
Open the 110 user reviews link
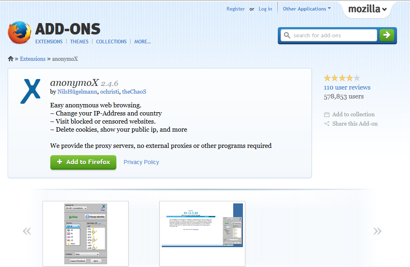347,88
